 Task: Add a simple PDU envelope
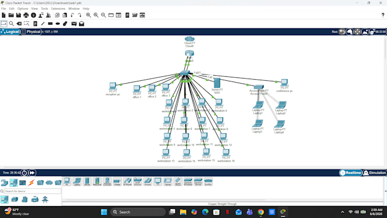click(74, 24)
